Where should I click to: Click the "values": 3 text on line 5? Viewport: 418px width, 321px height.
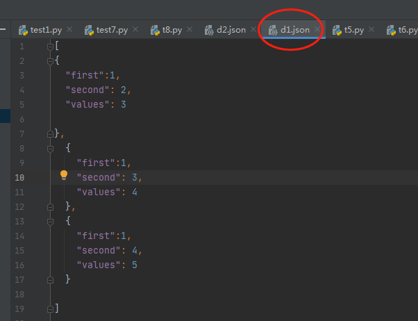click(96, 105)
